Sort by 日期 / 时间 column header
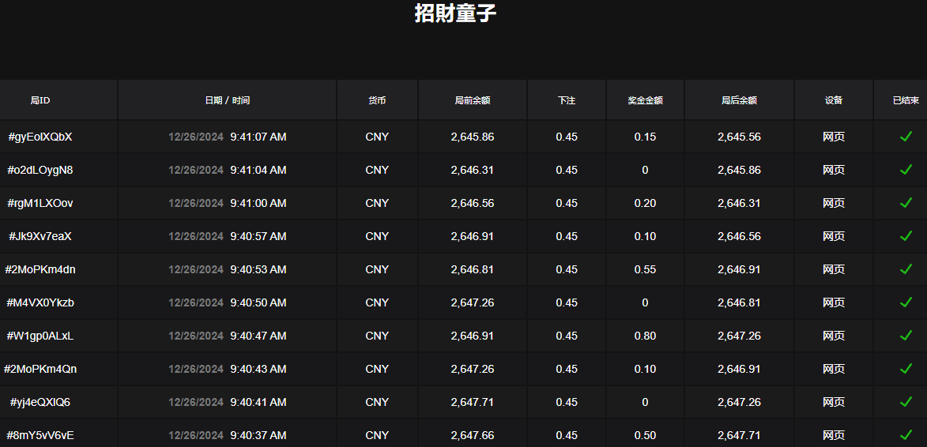The width and height of the screenshot is (927, 447). pyautogui.click(x=227, y=100)
